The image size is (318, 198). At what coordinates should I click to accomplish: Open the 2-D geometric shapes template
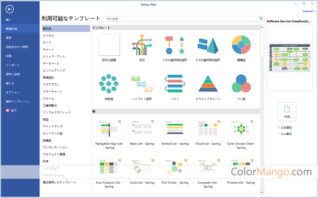click(x=175, y=45)
